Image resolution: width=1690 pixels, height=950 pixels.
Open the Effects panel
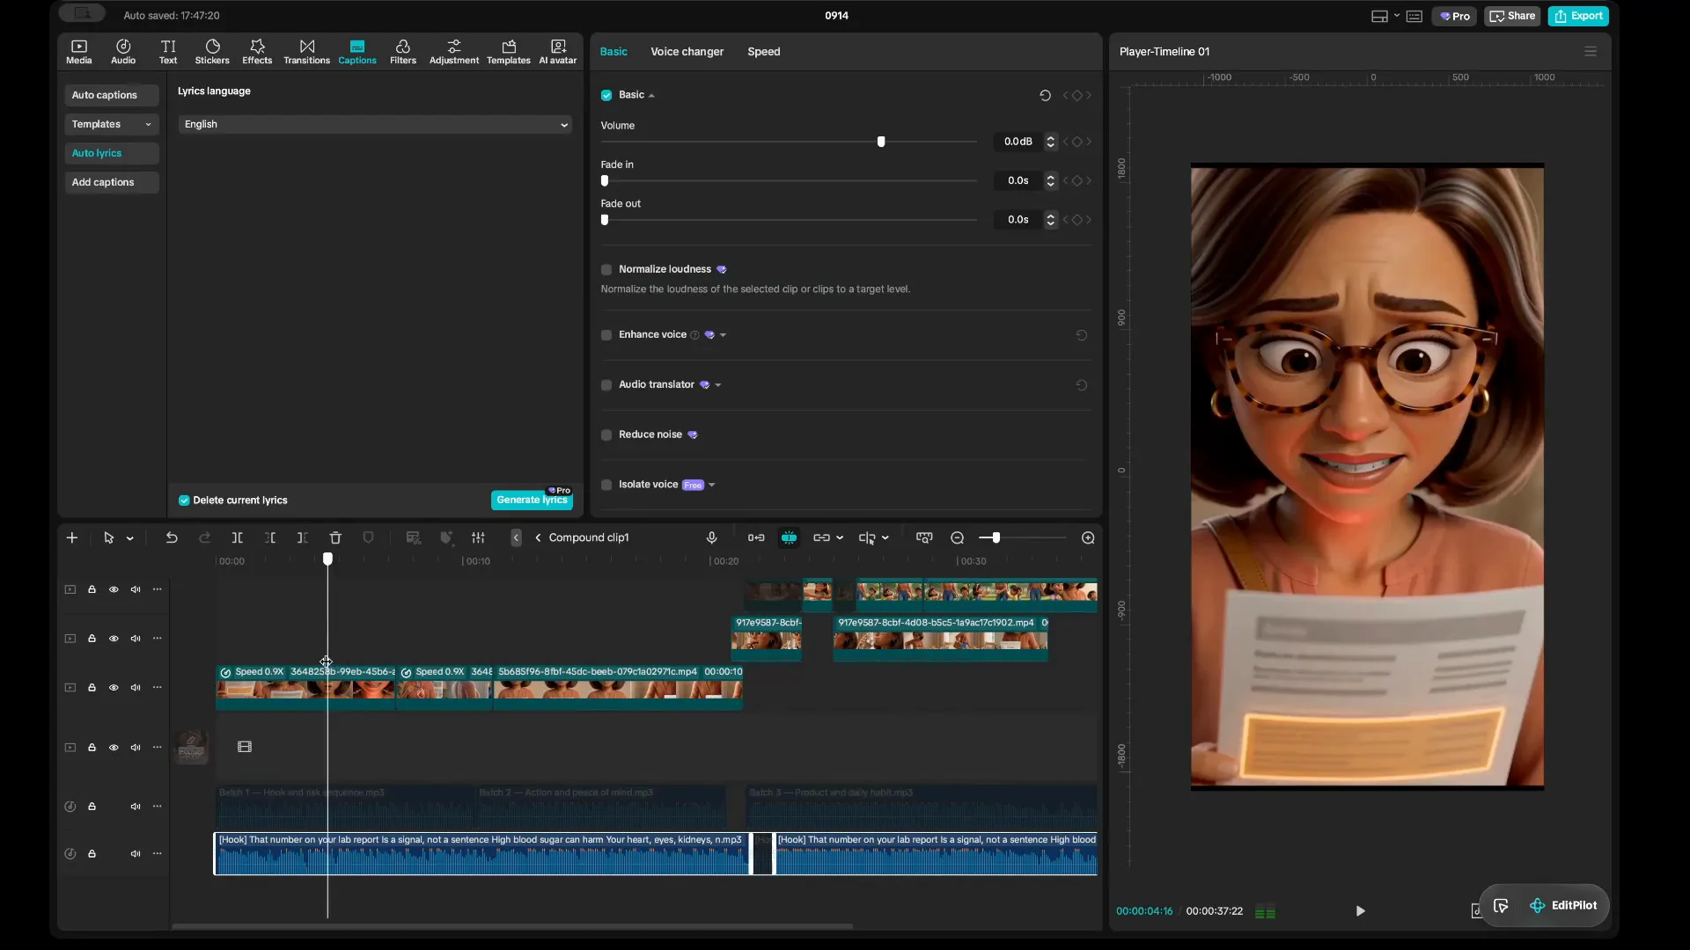(x=257, y=52)
